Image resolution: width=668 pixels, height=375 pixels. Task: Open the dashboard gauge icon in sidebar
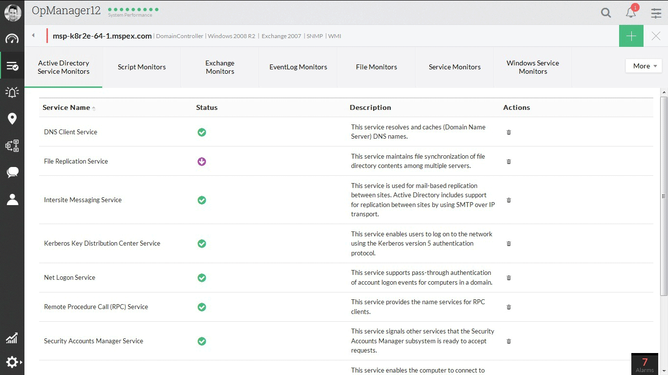tap(12, 39)
